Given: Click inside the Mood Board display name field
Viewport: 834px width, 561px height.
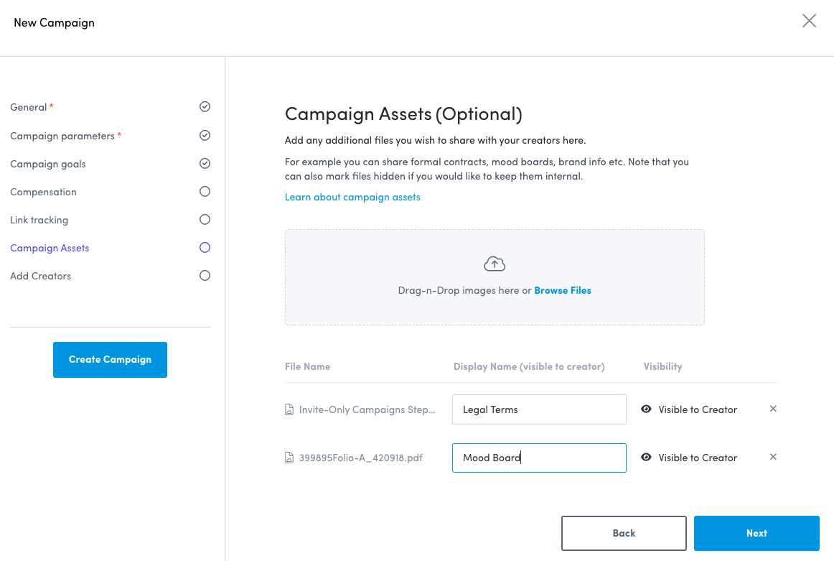Looking at the screenshot, I should 539,458.
